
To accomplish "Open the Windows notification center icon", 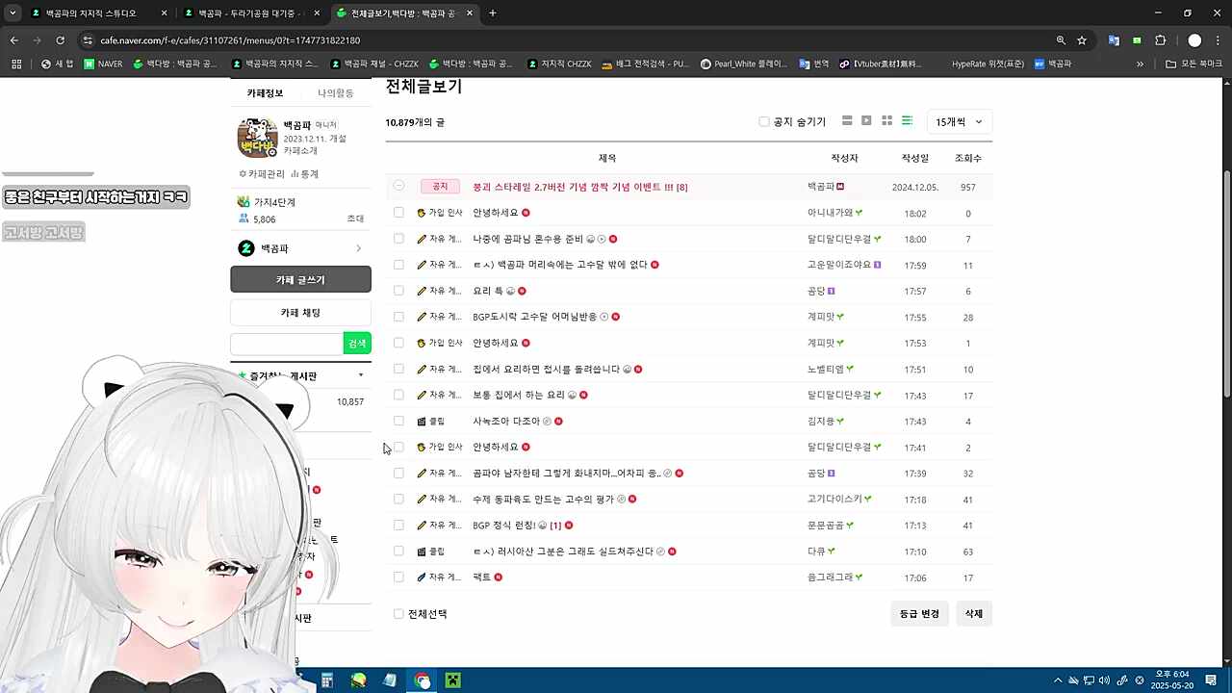I will coord(1211,680).
